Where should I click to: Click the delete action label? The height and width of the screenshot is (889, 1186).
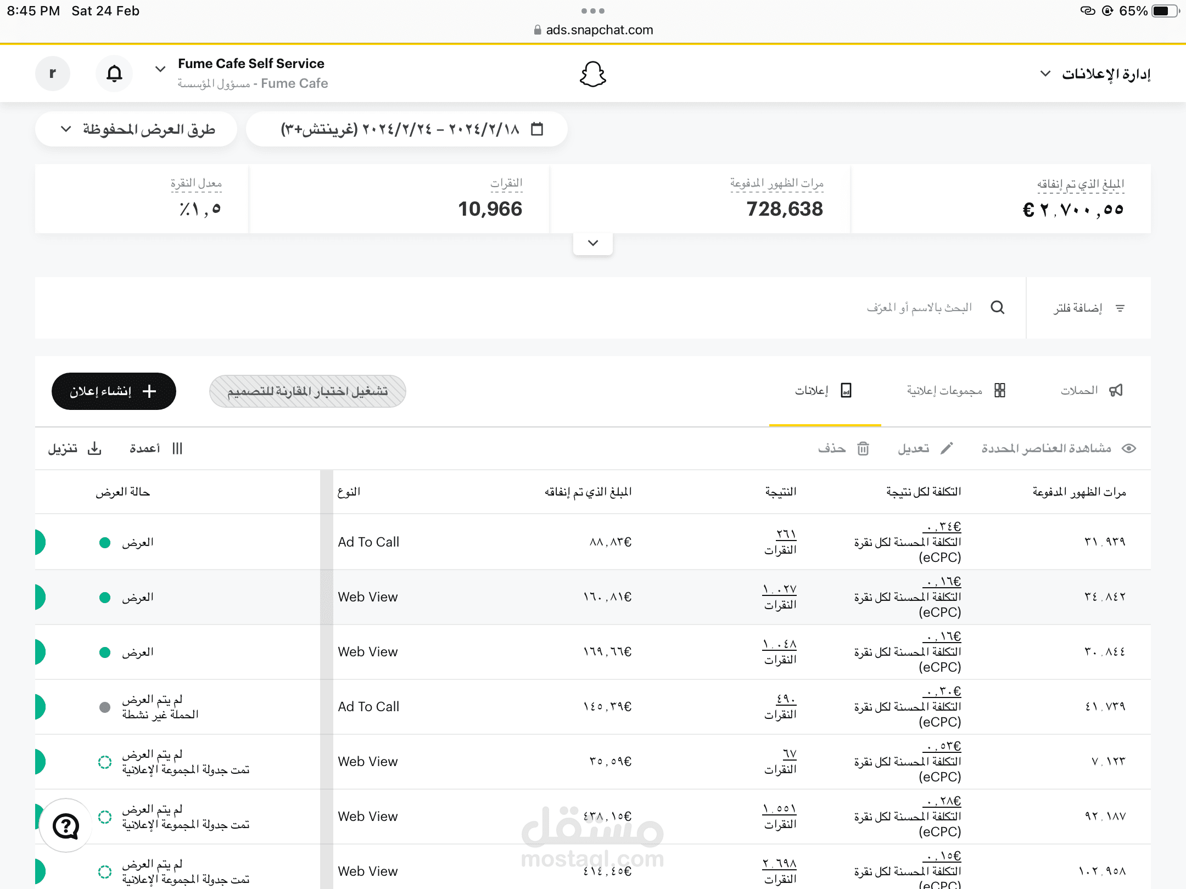point(832,448)
